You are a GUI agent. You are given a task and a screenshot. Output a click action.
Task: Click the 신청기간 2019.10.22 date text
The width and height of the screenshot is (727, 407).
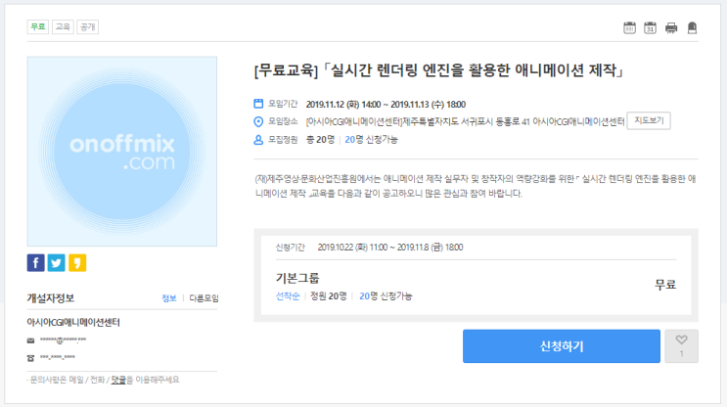(390, 248)
